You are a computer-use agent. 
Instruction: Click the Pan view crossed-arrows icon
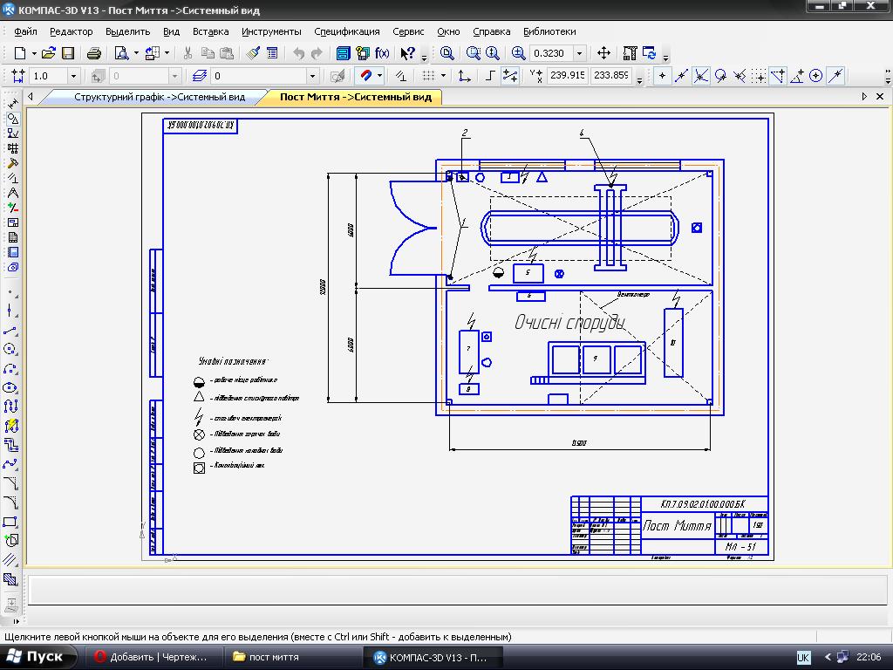(x=603, y=53)
